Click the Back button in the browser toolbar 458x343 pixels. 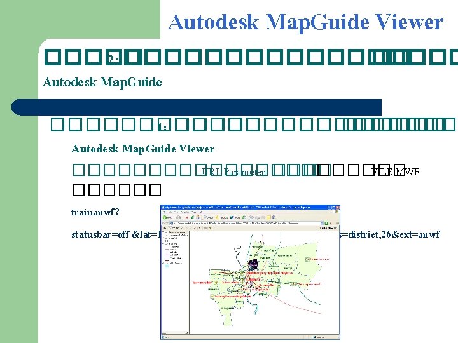[x=167, y=217]
